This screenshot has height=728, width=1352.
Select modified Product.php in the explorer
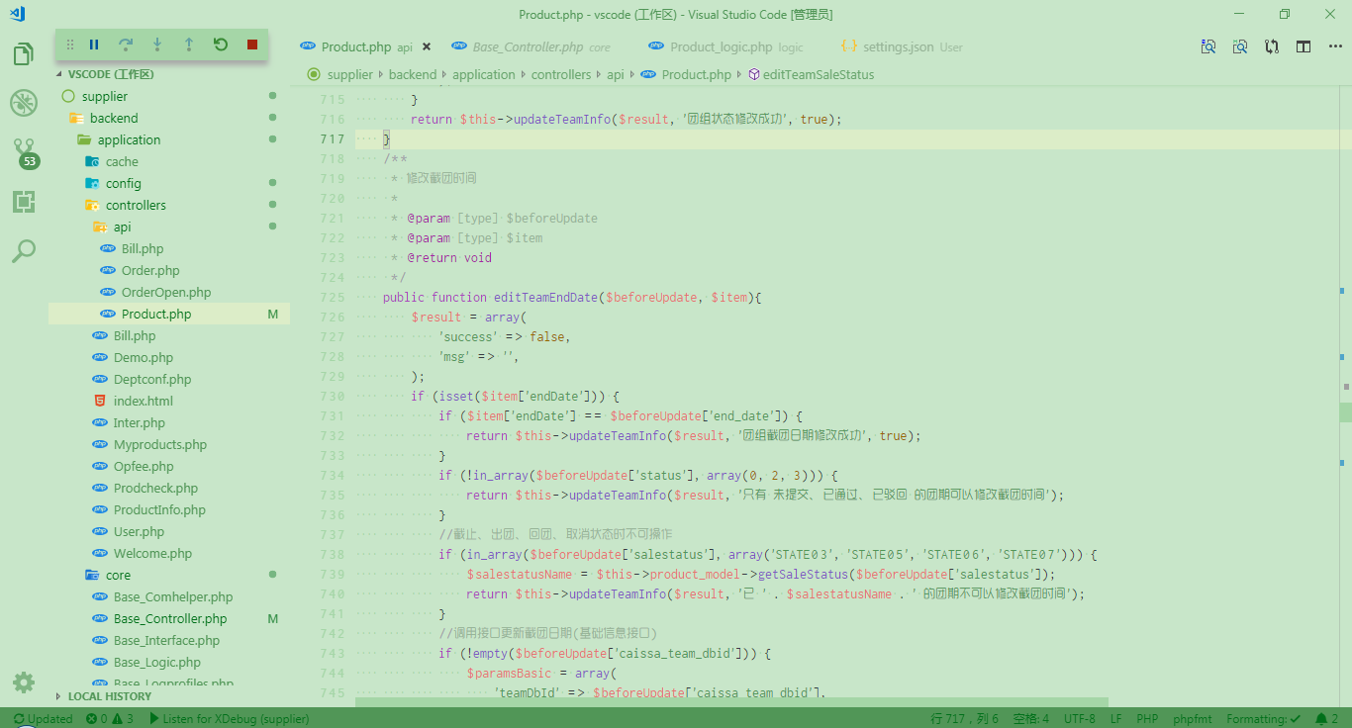[x=156, y=314]
